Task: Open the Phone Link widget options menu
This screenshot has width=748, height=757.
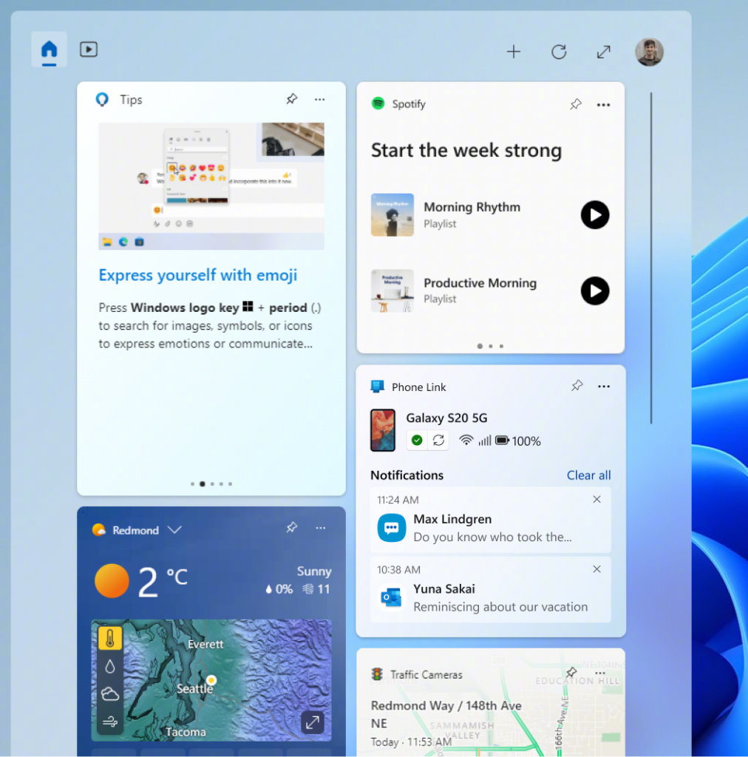Action: (603, 386)
